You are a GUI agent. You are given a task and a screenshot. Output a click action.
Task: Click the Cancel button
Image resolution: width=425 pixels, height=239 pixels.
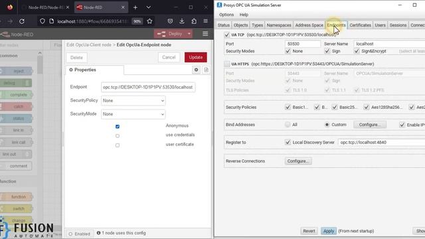tap(169, 57)
